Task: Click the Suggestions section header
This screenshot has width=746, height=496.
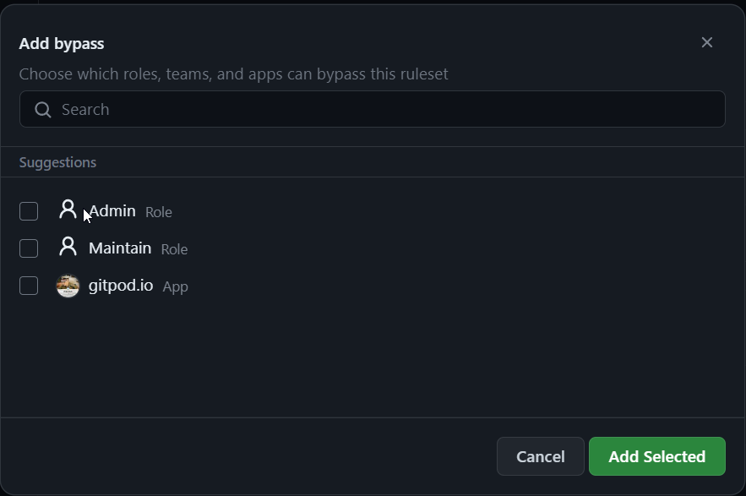Action: (57, 162)
